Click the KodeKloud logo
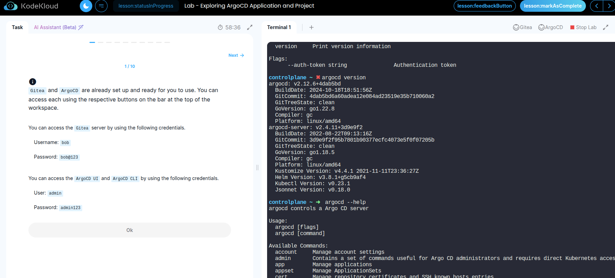The height and width of the screenshot is (278, 615). pyautogui.click(x=31, y=6)
